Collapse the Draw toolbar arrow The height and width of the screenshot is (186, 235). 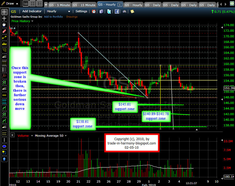point(17,3)
